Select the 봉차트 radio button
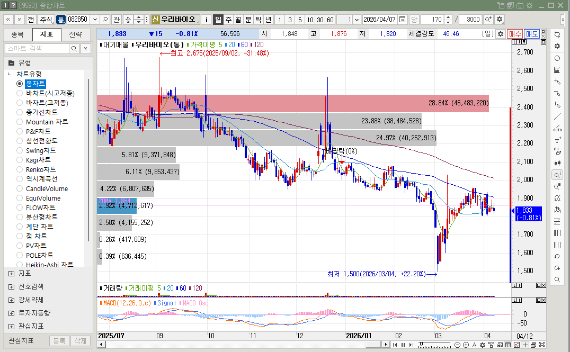Screen dimensions: 570x352 [x=20, y=84]
